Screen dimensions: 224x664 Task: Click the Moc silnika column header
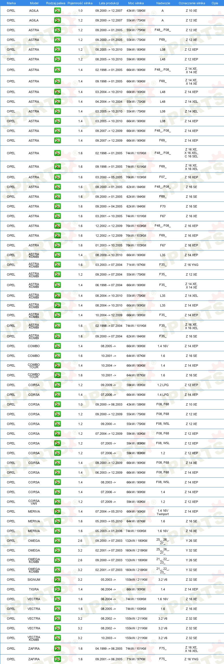pos(136,3)
